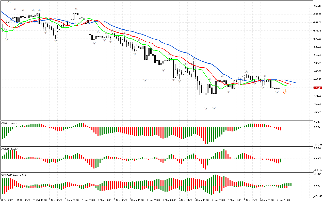
Task: Click the down fractal below the latest candles
Action: (x=277, y=93)
